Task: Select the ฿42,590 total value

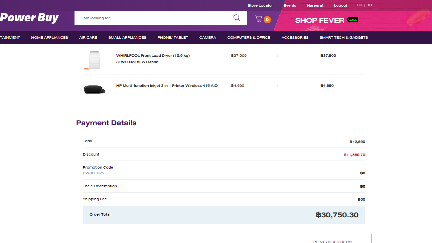Action: 357,142
